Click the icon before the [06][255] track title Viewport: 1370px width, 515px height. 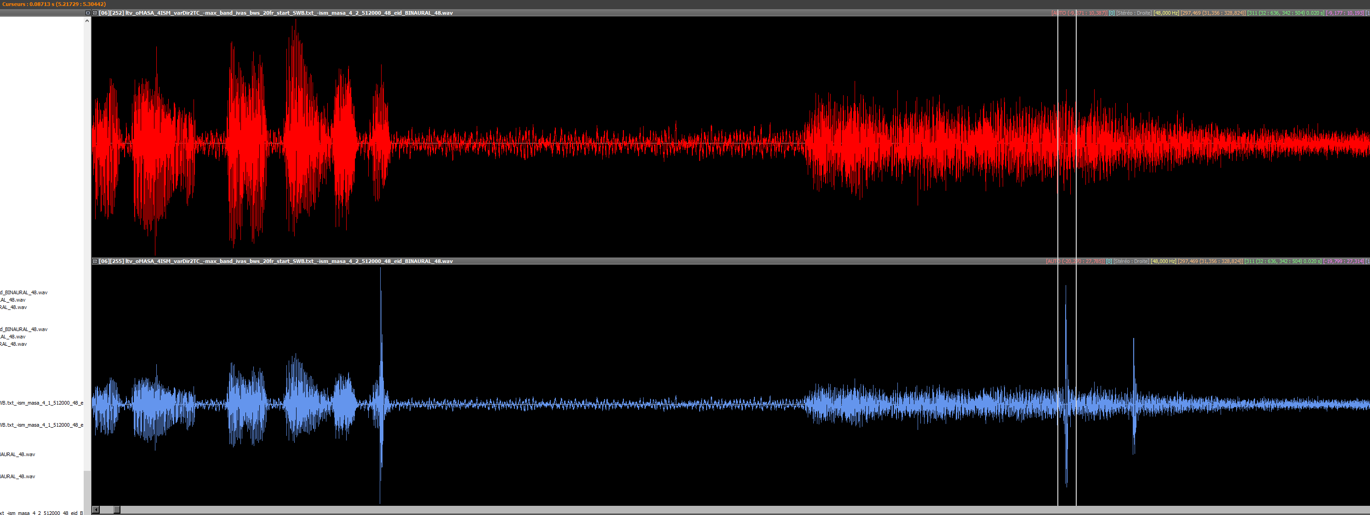coord(95,261)
